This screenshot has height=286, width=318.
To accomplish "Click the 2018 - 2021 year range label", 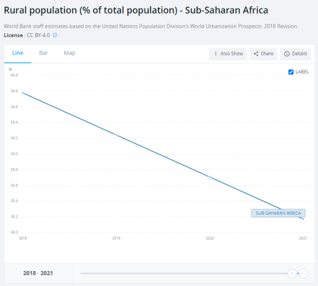I will (x=38, y=273).
